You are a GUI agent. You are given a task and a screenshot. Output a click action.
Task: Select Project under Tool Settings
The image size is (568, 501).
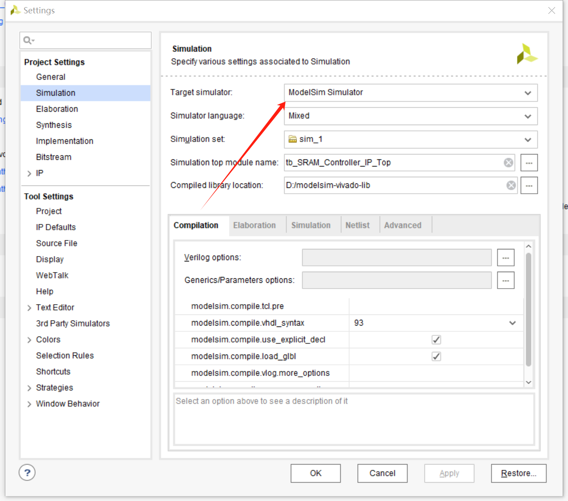49,212
